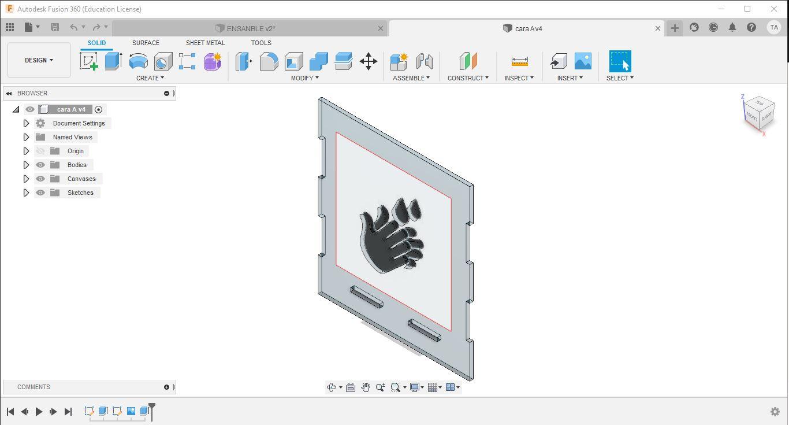Open a new design tab

(x=675, y=28)
